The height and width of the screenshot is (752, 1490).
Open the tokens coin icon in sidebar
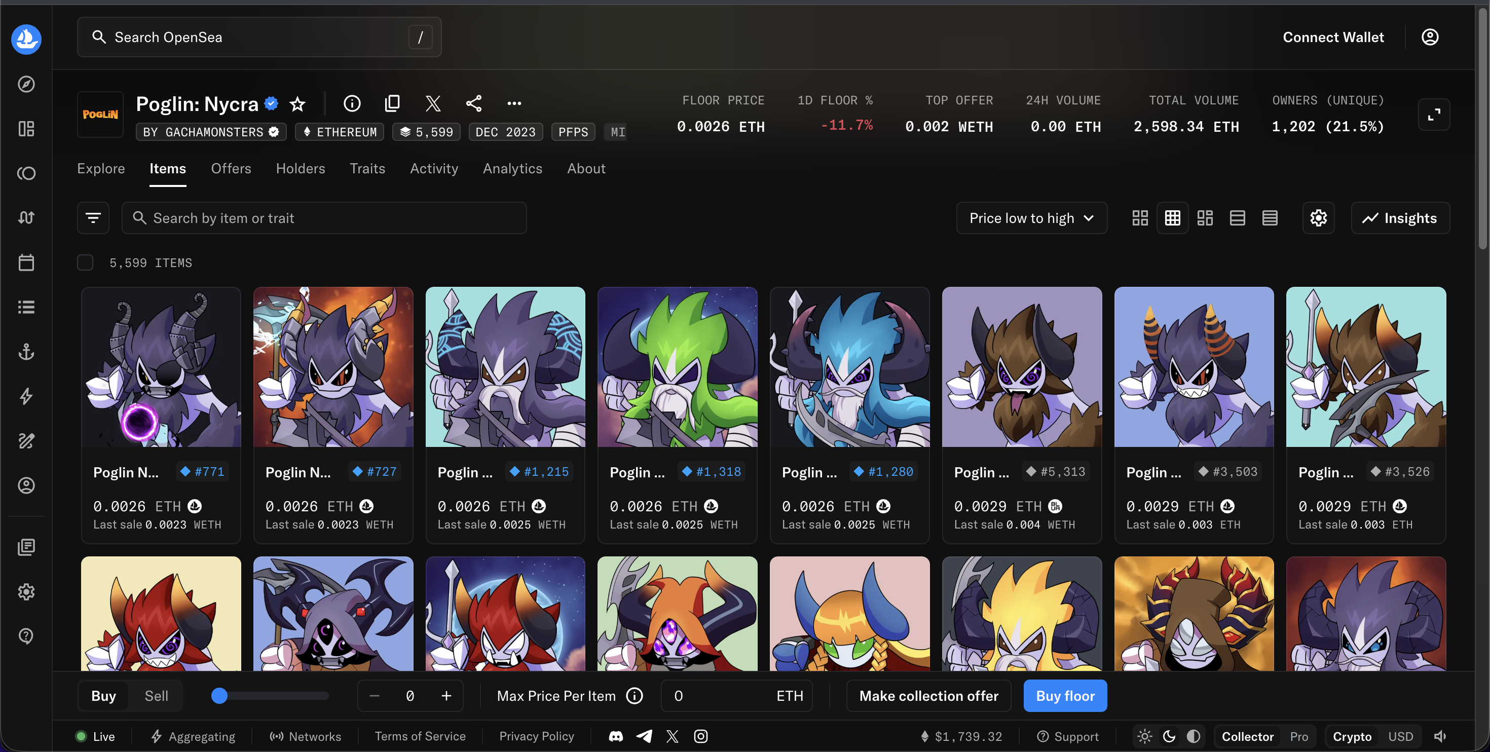[x=26, y=173]
